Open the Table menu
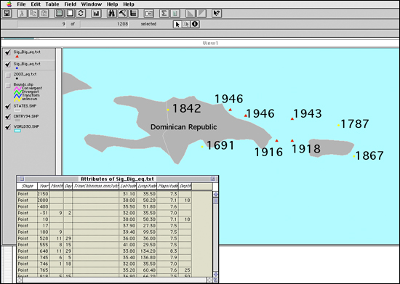 (52, 4)
